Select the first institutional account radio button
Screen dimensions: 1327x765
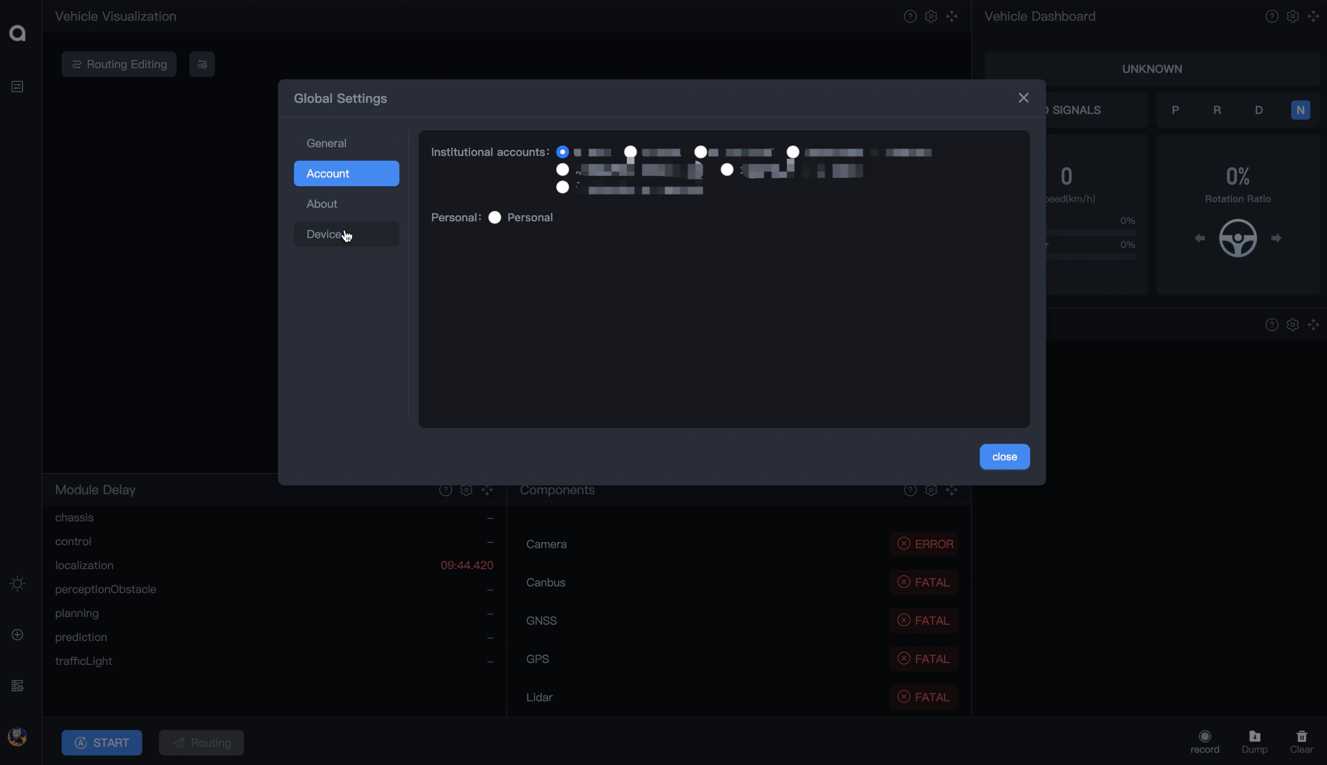point(562,151)
